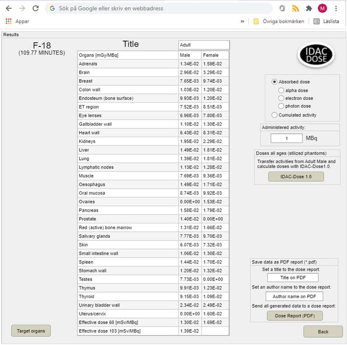Open the extensions puzzle piece icon
The height and width of the screenshot is (345, 347).
click(309, 8)
